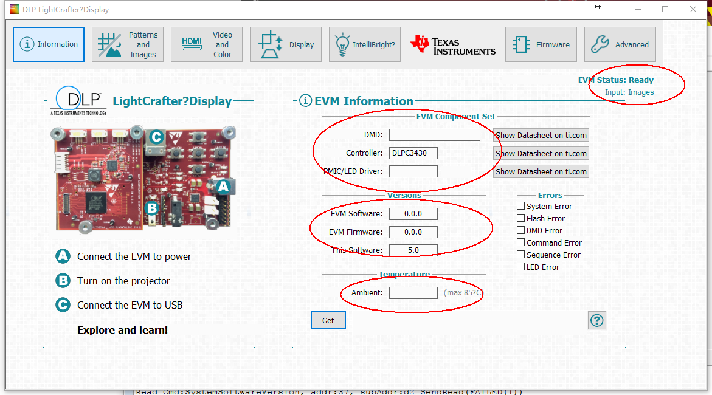Click the EVM Information header info icon
Viewport: 712px width, 395px height.
coord(306,100)
